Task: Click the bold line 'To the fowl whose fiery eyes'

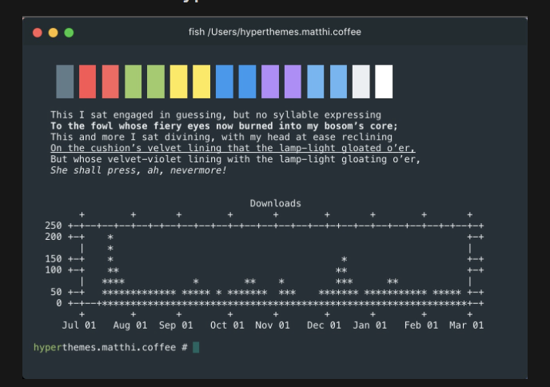Action: tap(224, 126)
